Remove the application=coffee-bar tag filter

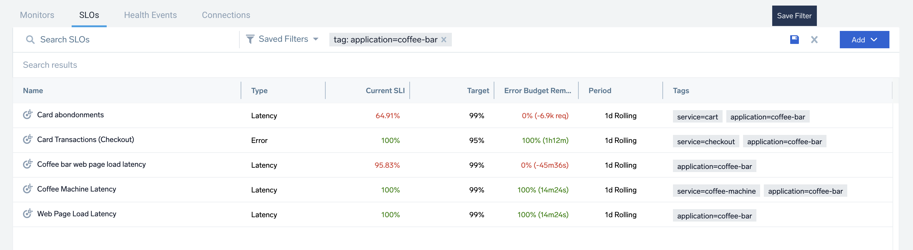[x=444, y=40]
